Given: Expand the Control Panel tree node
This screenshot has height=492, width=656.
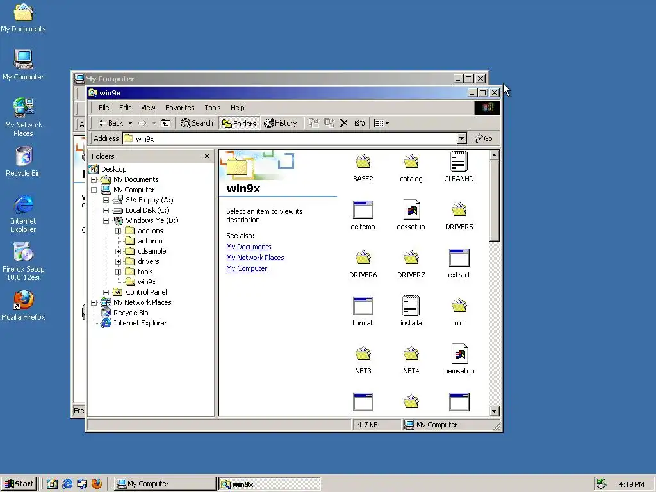Looking at the screenshot, I should pyautogui.click(x=106, y=292).
